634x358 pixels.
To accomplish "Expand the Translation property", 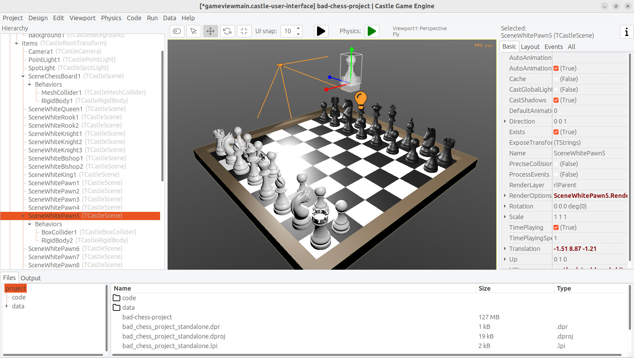I will click(505, 249).
